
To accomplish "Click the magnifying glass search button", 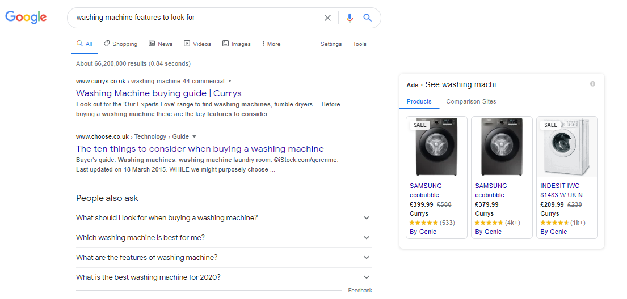I will 368,18.
